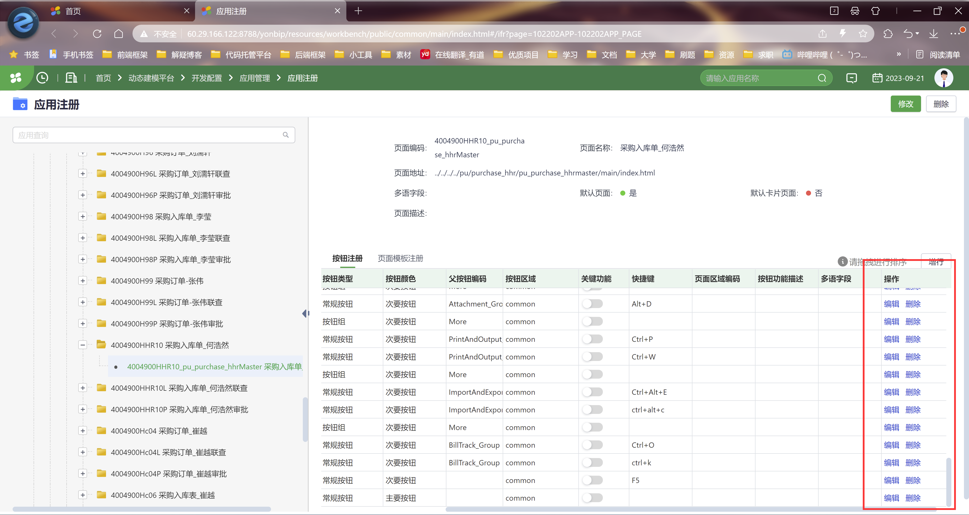Click the document icon beside the clock
The height and width of the screenshot is (515, 969).
pos(71,78)
